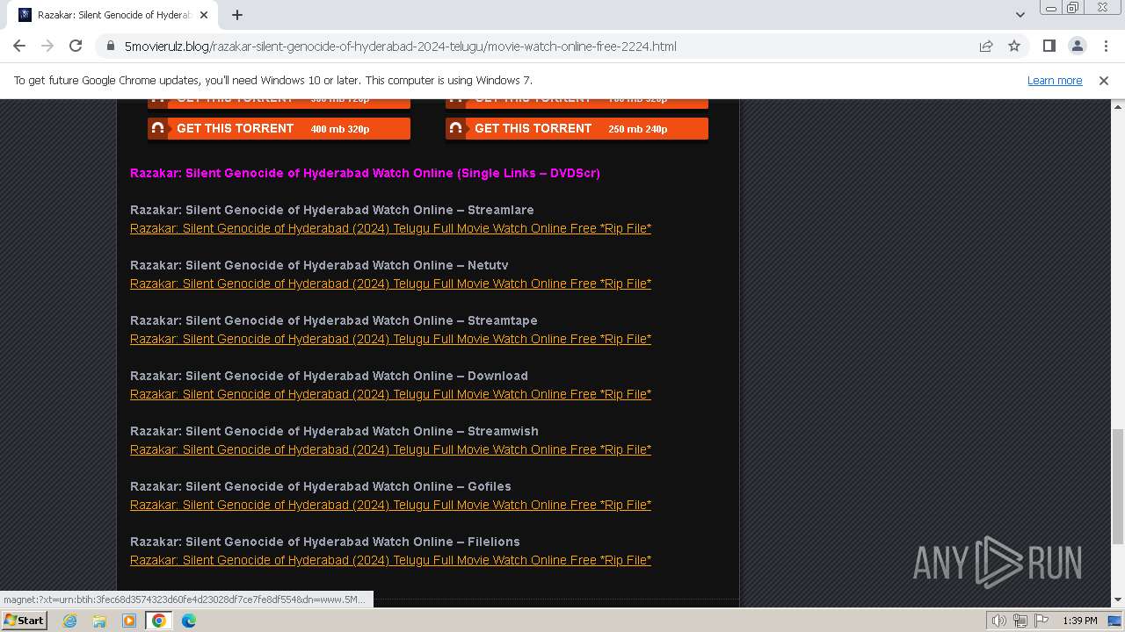Open the Action Center flag icon
Viewport: 1125px width, 632px height.
[x=1042, y=621]
